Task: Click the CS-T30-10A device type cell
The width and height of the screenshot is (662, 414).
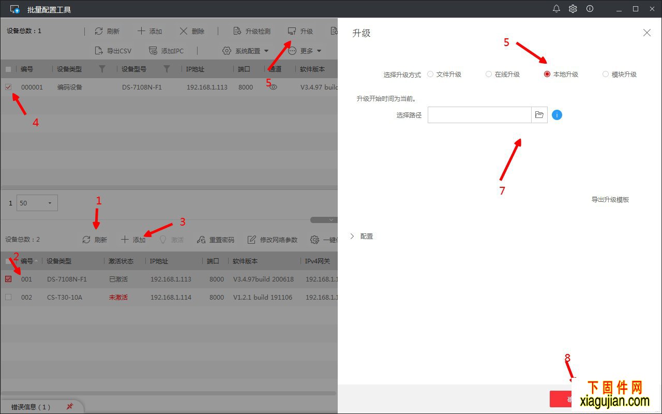Action: (x=65, y=297)
